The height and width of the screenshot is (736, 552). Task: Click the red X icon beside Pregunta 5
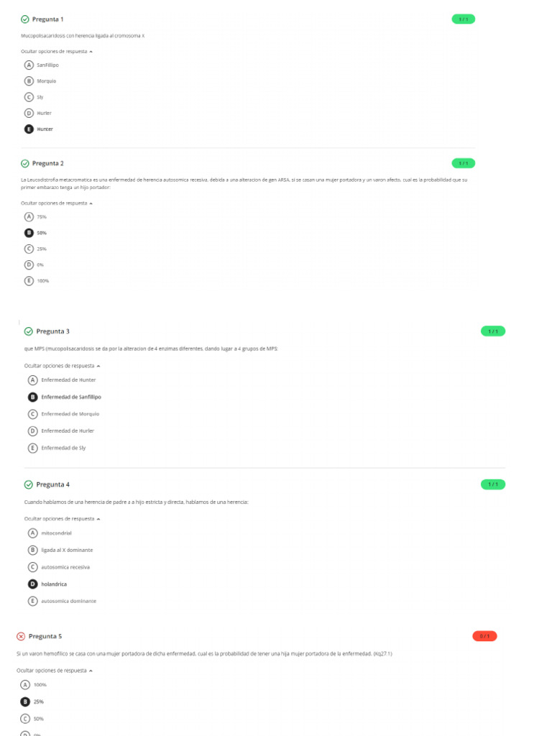point(21,636)
